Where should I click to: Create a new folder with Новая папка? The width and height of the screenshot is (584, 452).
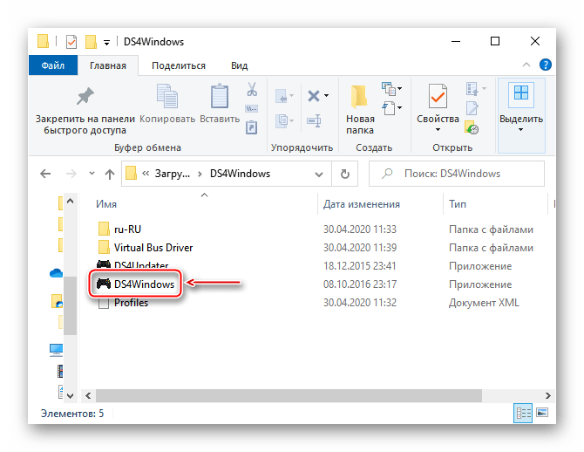(x=359, y=108)
